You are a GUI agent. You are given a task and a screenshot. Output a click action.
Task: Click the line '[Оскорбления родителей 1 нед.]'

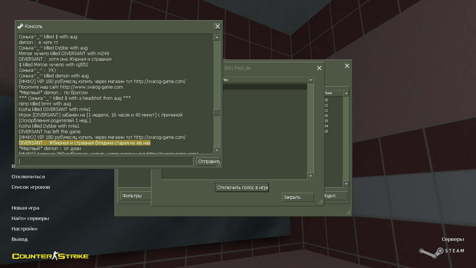(55, 121)
